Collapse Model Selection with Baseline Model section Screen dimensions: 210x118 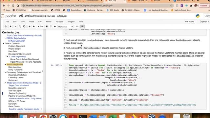coord(5,83)
